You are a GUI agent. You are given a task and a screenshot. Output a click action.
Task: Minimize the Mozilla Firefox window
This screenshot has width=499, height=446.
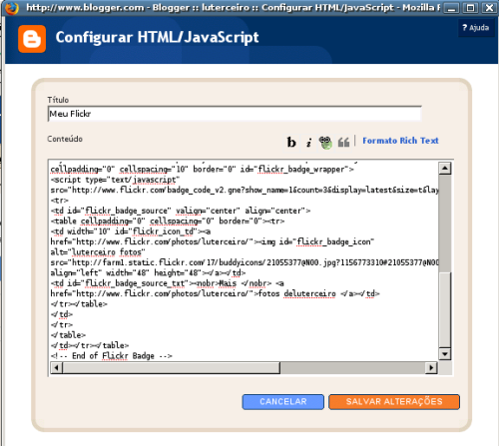pyautogui.click(x=451, y=8)
